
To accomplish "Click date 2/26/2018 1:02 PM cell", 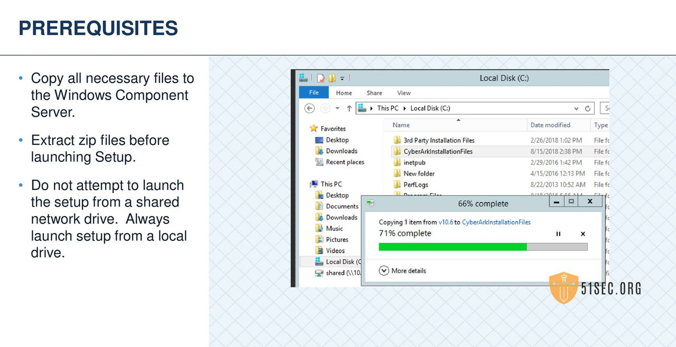I will point(556,140).
